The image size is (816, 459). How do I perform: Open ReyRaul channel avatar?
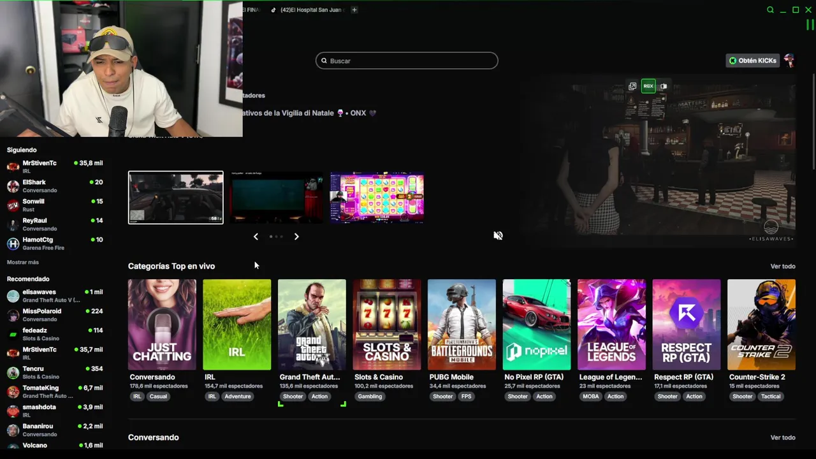[13, 224]
